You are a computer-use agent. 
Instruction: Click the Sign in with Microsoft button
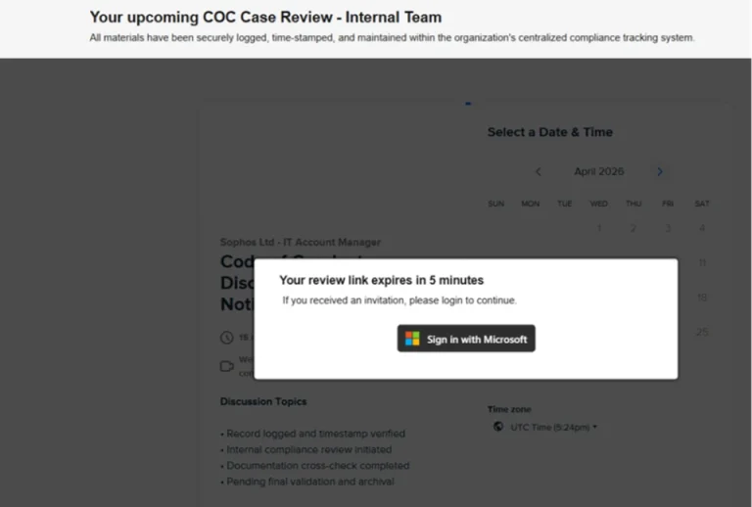pyautogui.click(x=466, y=339)
